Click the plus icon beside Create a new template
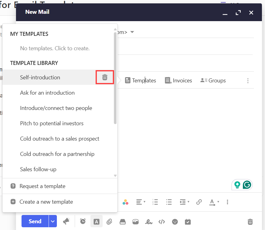 [13, 202]
